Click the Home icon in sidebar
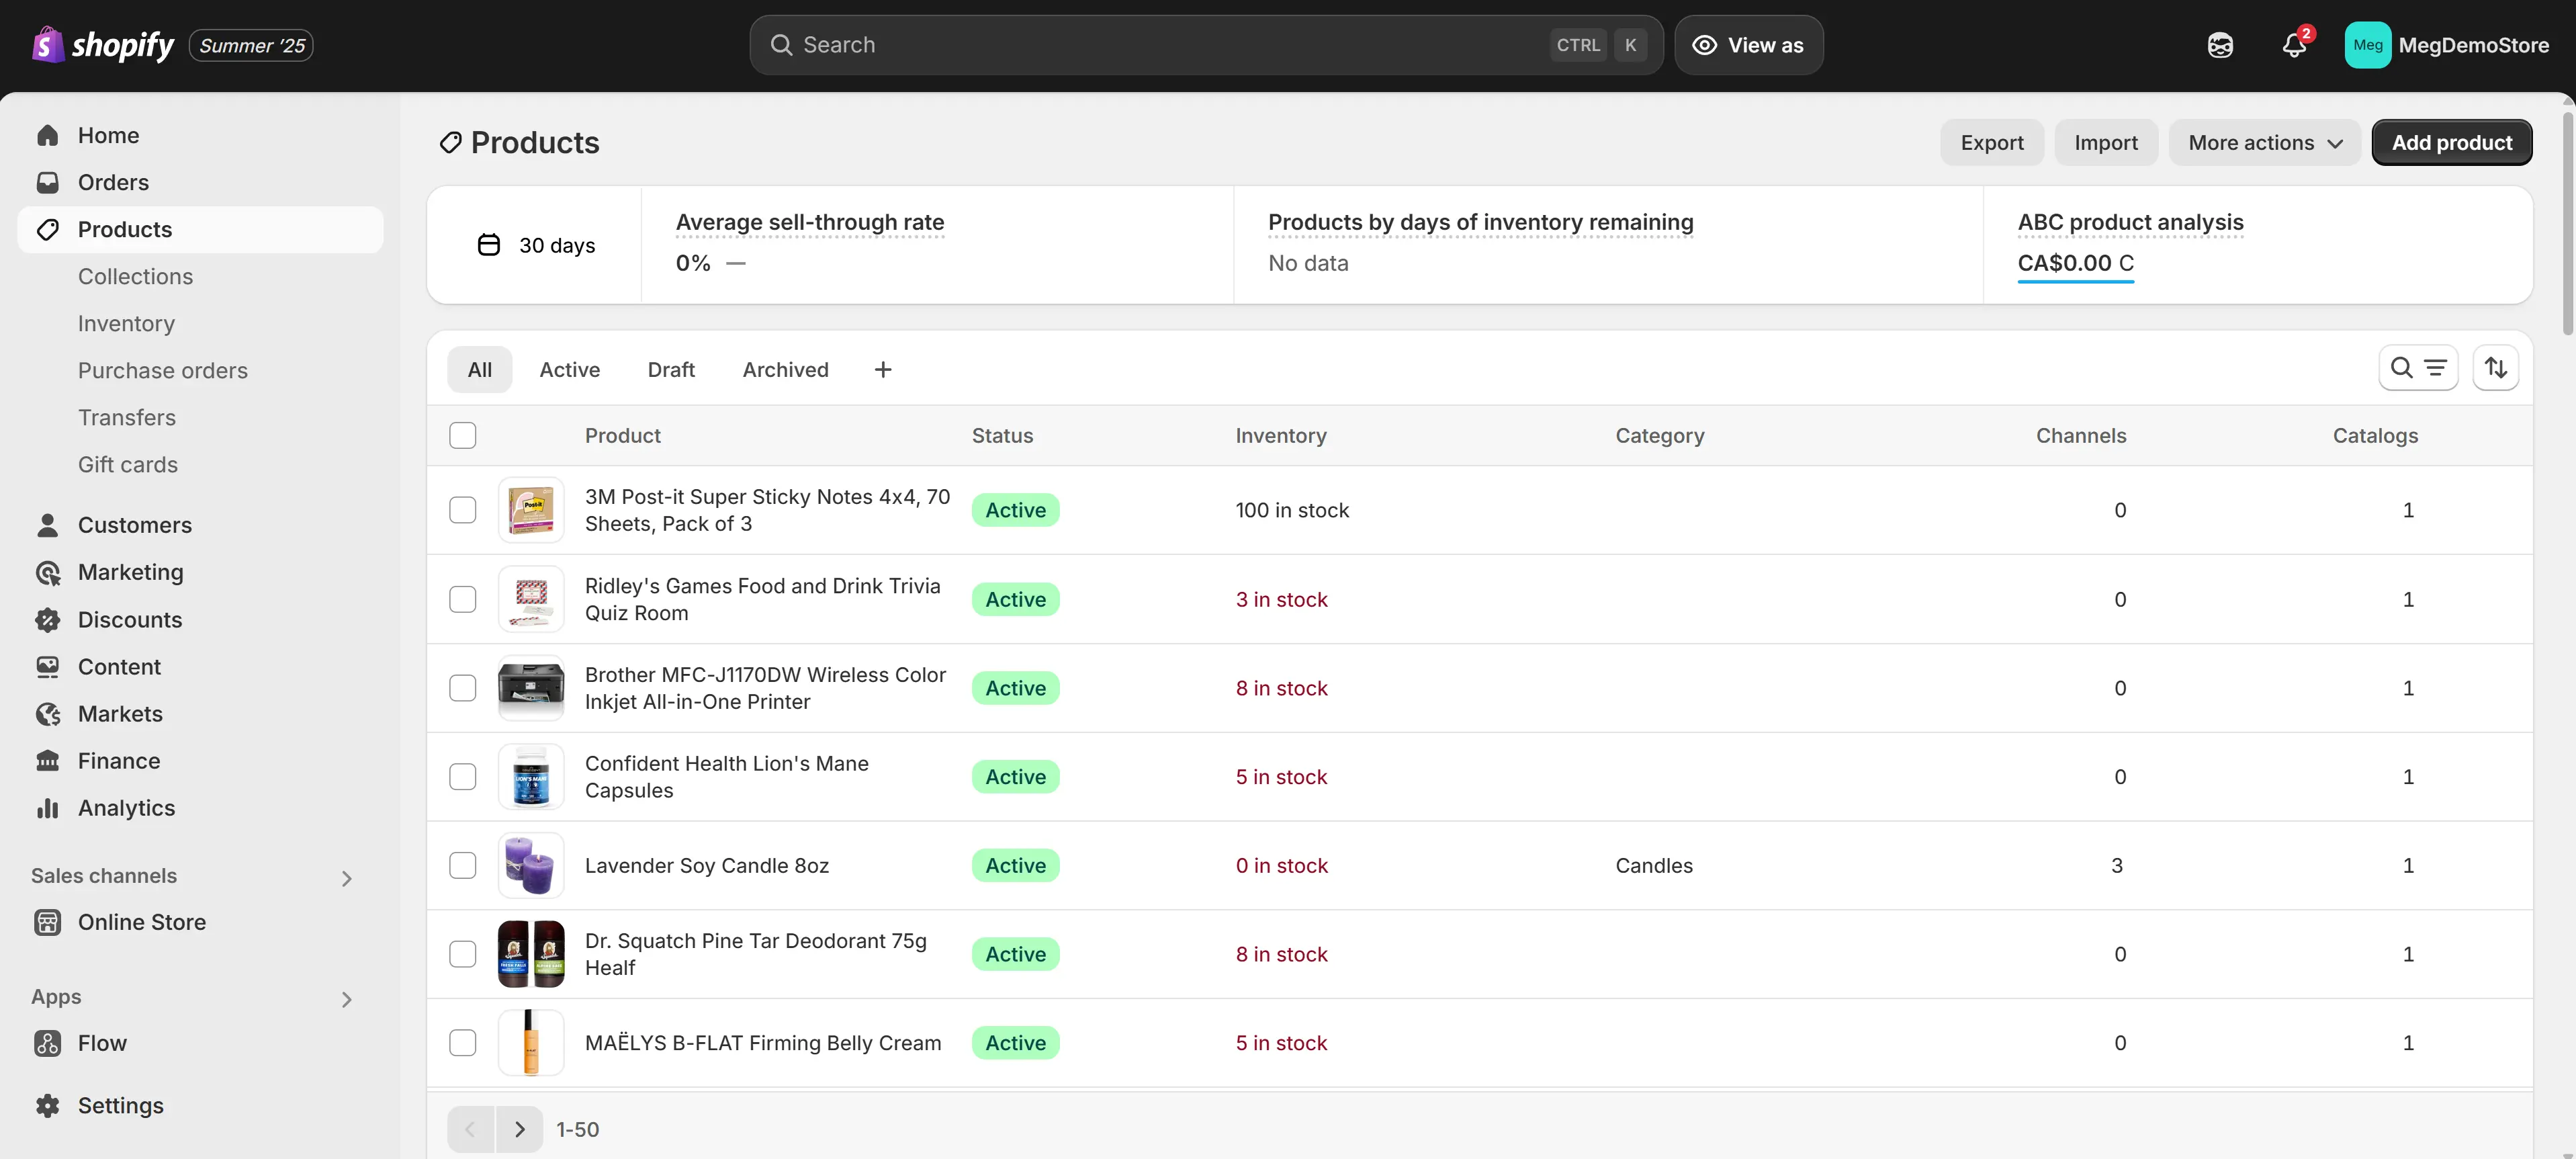 coord(47,135)
